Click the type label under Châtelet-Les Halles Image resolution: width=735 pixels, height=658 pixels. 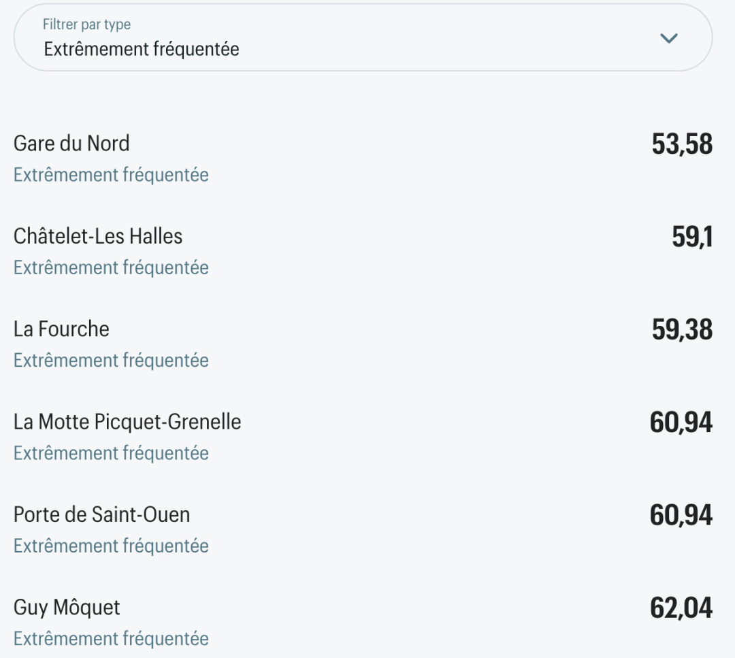point(111,267)
